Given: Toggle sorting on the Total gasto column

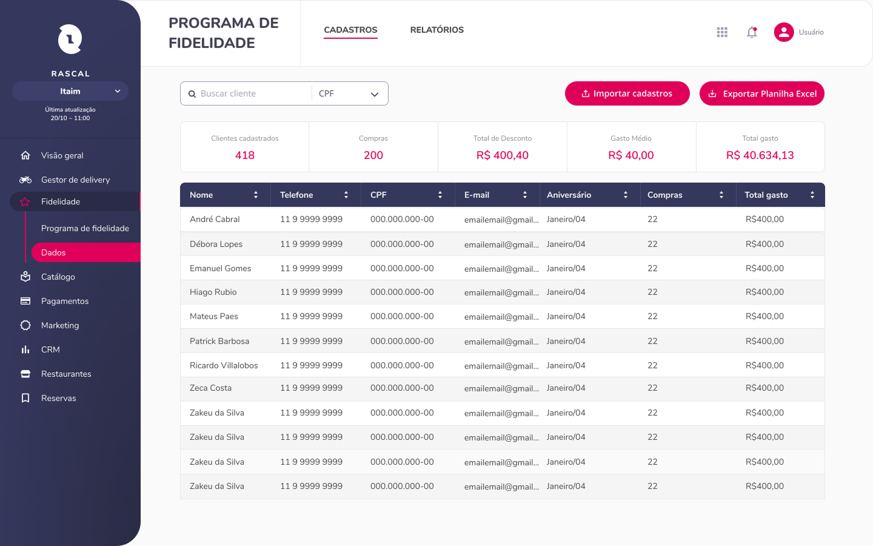Looking at the screenshot, I should click(812, 195).
